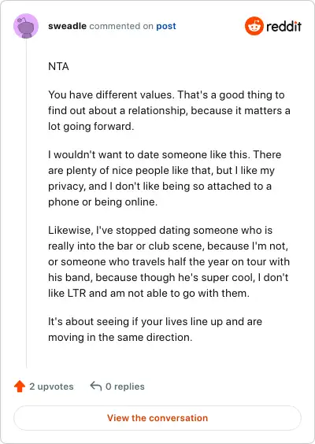
Task: Click the reply arrow icon
Action: click(96, 386)
